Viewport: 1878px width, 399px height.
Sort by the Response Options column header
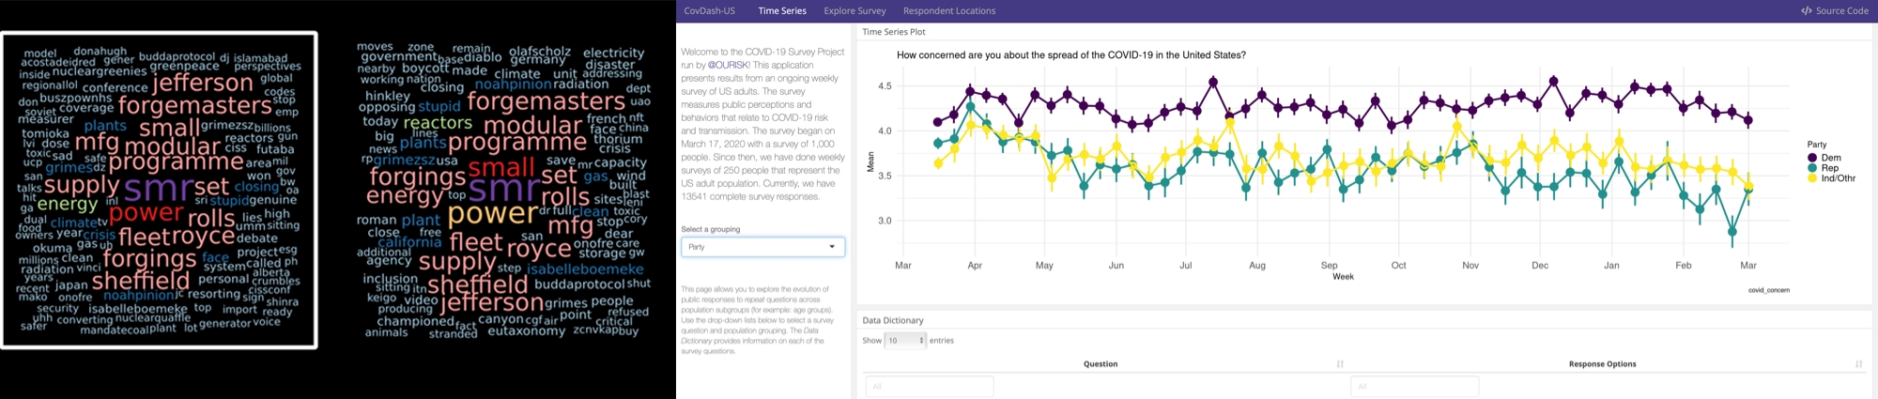(x=1602, y=364)
